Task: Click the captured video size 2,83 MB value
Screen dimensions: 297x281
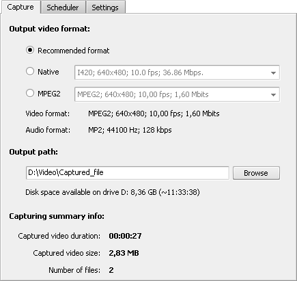Action: (x=124, y=253)
